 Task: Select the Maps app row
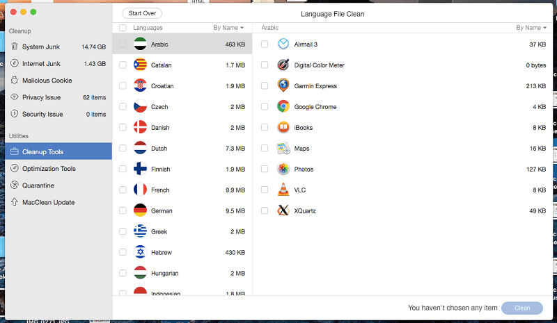coord(403,148)
